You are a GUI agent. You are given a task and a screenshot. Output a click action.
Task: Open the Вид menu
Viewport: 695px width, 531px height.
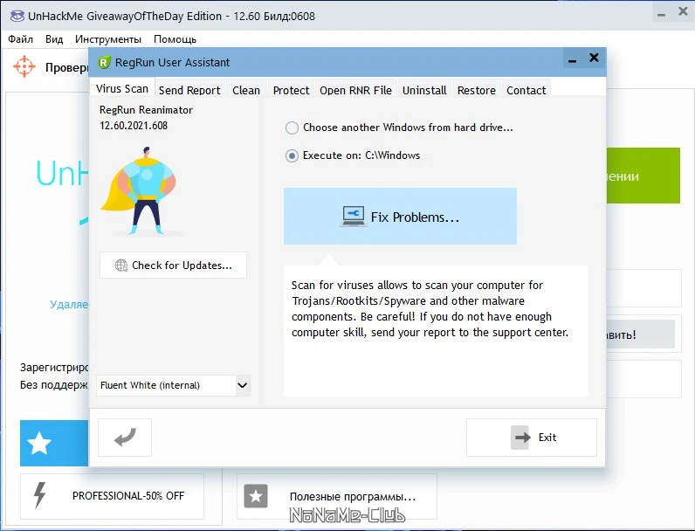click(x=54, y=39)
